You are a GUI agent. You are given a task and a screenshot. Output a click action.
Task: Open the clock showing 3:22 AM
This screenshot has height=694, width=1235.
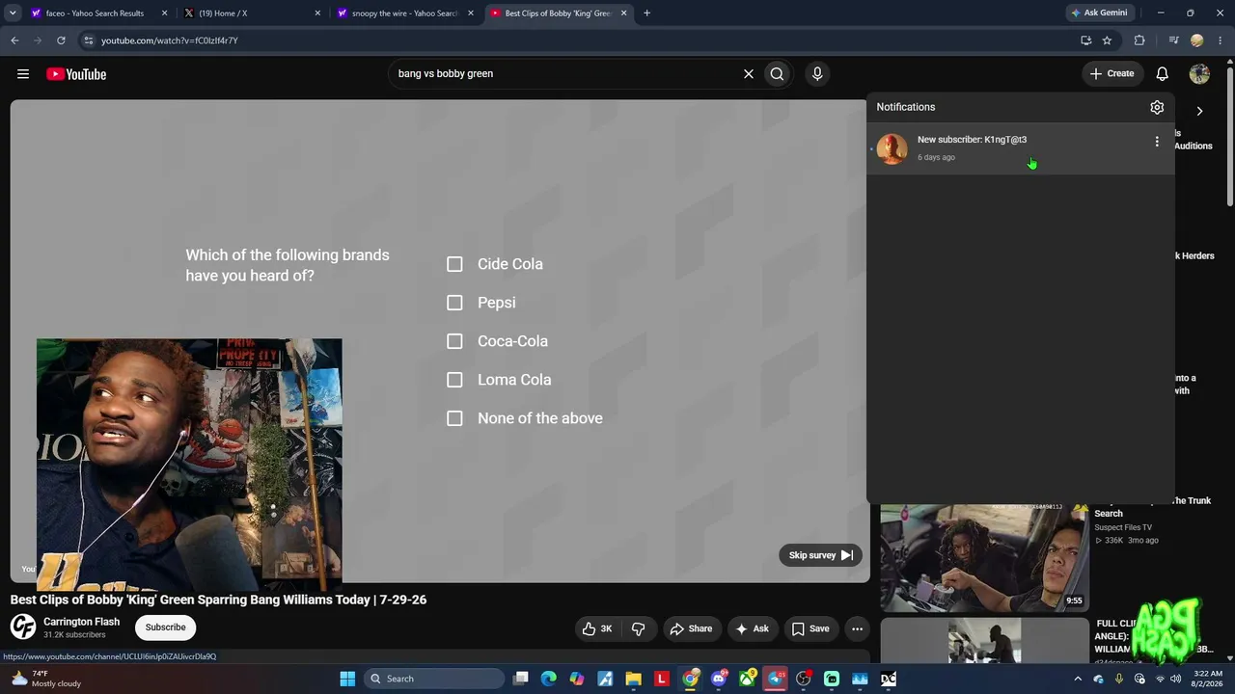click(x=1208, y=679)
